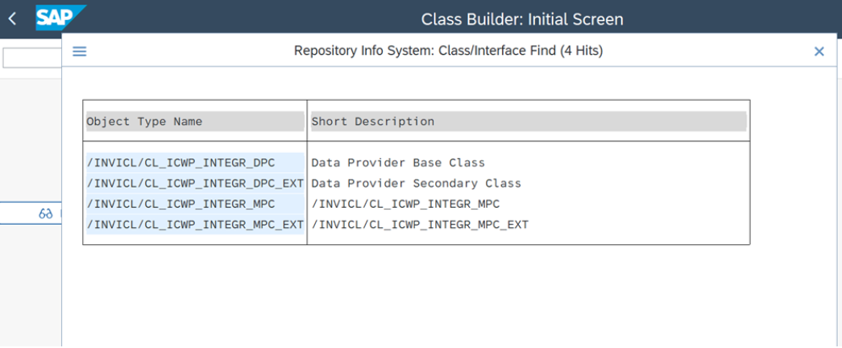Screen dimensions: 842x348
Task: Select class /INVICL/CL_ICWP_INTEGR_DPC_EXT
Action: (x=194, y=183)
